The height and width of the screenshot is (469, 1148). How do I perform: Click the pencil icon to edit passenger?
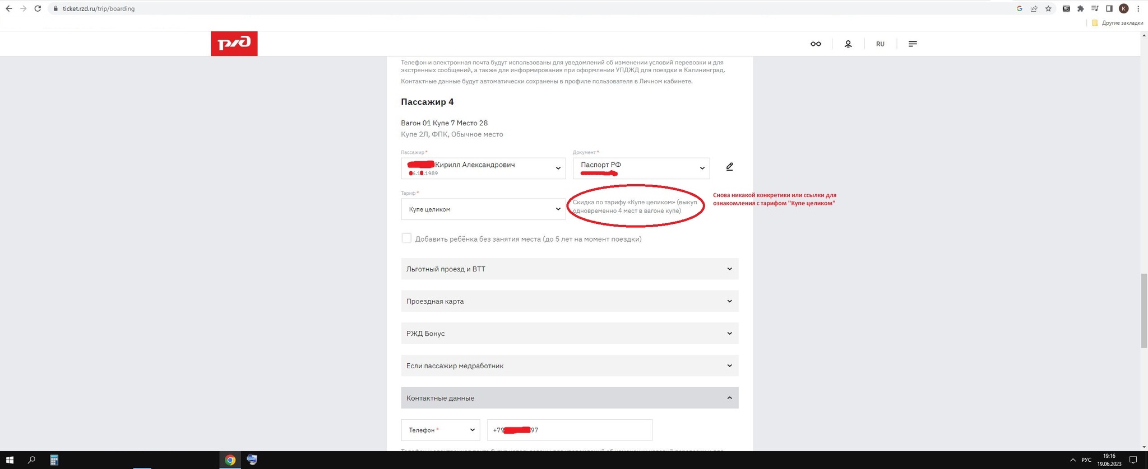click(x=729, y=167)
